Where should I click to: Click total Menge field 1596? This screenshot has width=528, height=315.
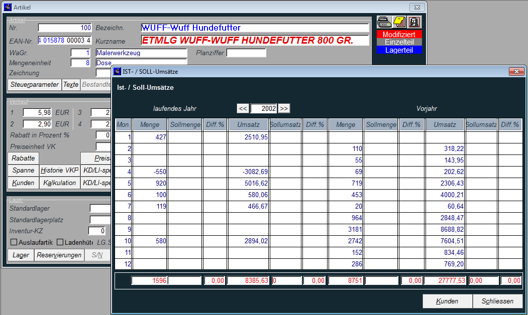(149, 280)
